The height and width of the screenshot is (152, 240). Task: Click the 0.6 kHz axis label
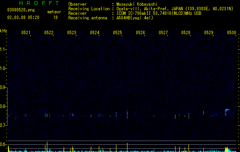(3, 144)
